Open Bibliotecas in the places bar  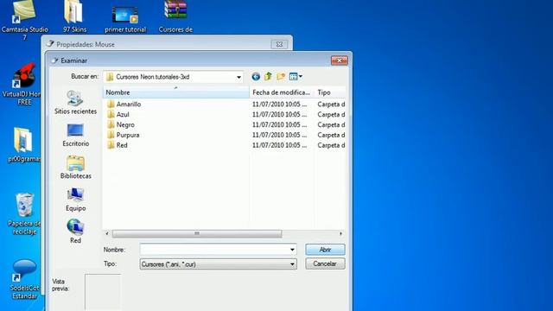tap(75, 167)
